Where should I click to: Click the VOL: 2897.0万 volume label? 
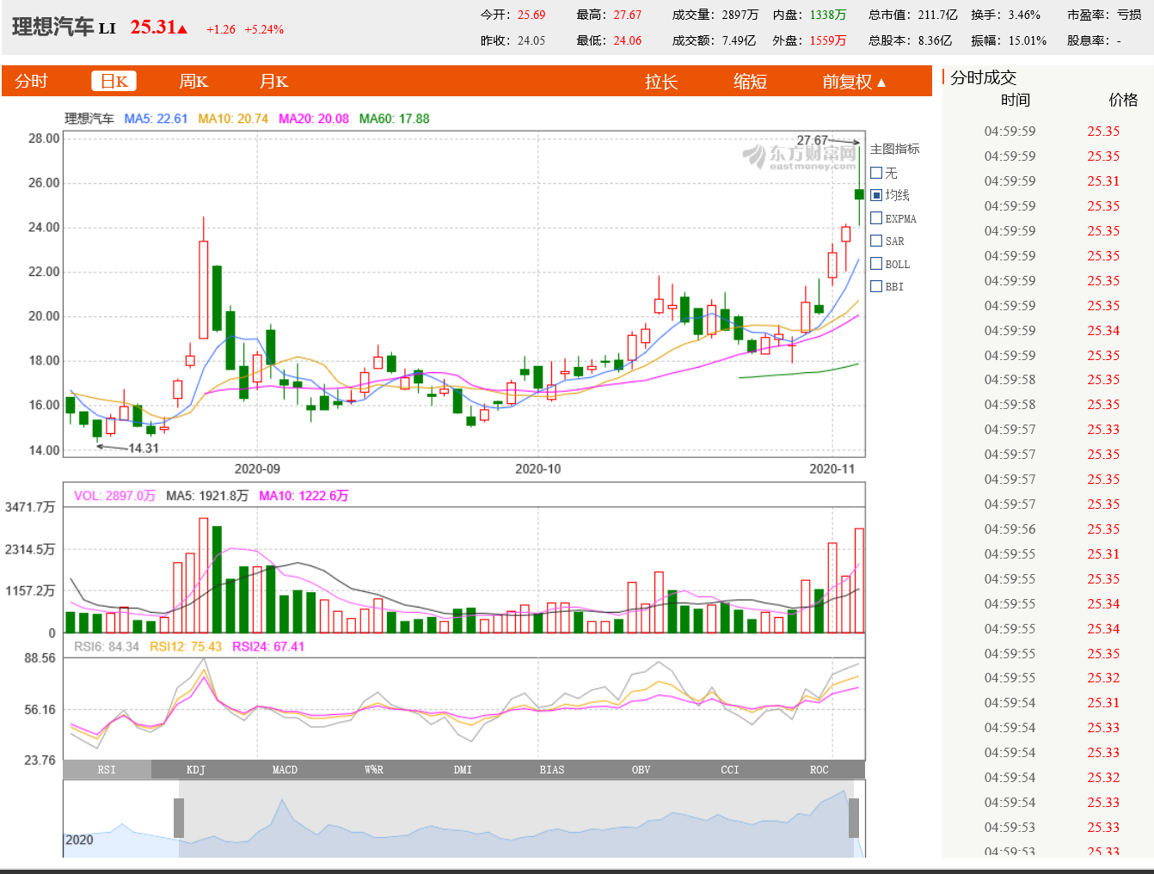click(114, 496)
